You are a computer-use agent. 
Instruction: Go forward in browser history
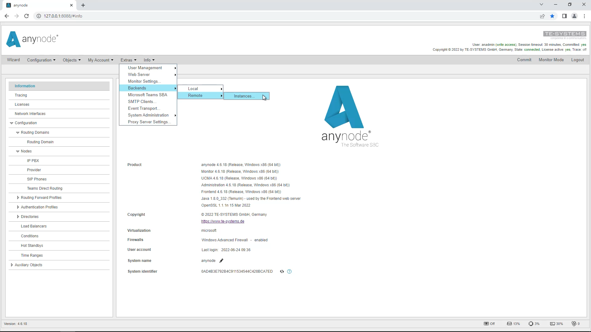click(x=17, y=16)
